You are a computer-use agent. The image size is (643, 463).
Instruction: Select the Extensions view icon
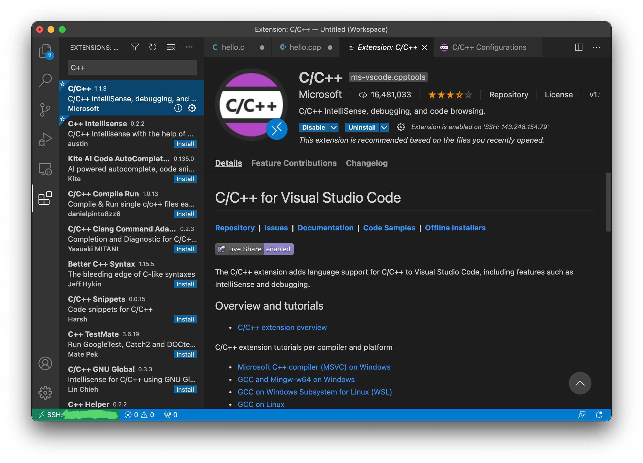pyautogui.click(x=45, y=198)
